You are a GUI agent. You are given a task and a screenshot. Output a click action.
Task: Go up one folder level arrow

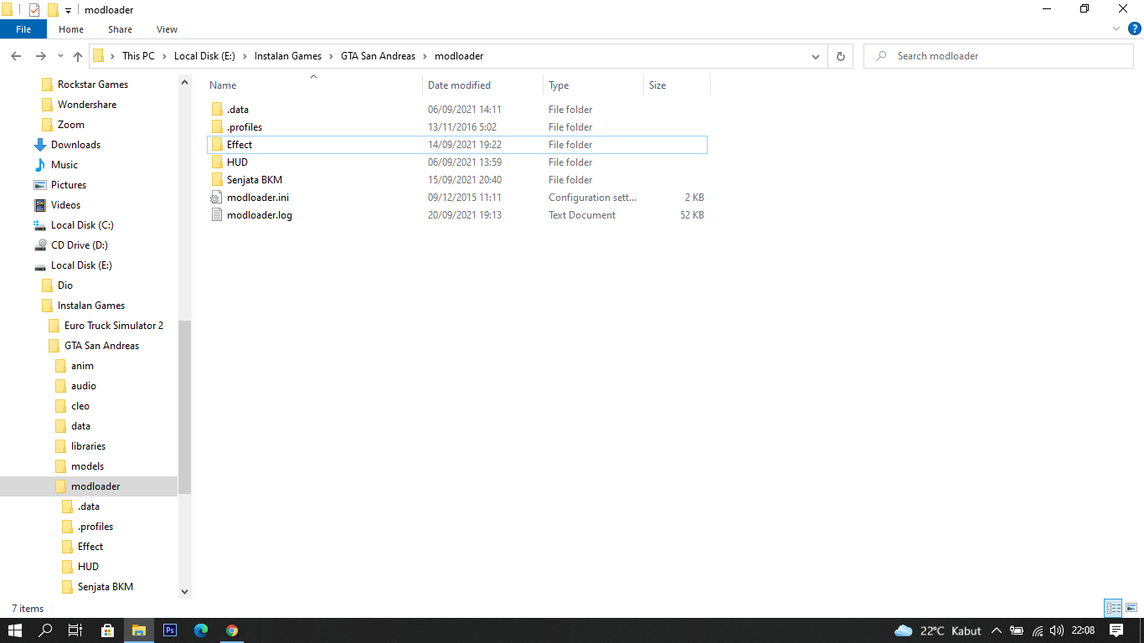[x=78, y=56]
